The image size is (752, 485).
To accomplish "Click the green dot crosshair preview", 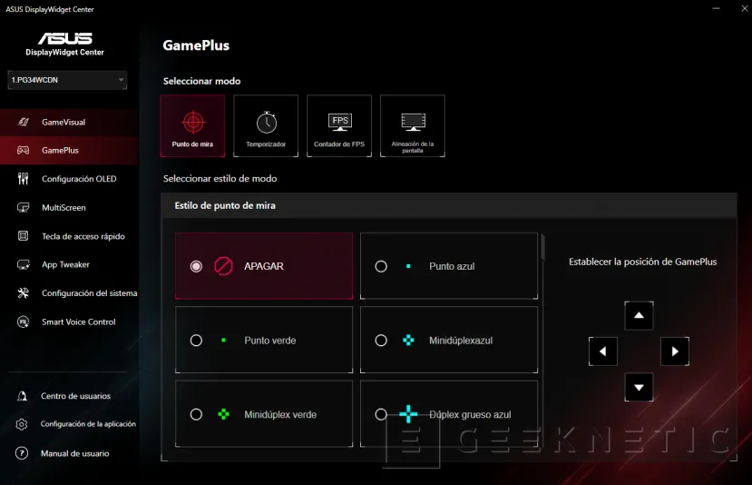I will [x=223, y=340].
